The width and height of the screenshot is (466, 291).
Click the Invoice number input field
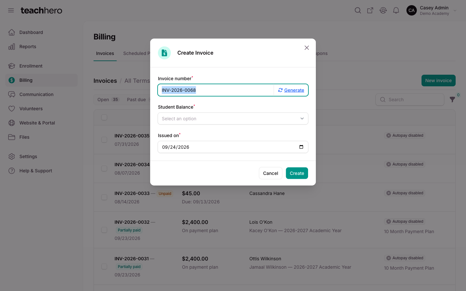tap(216, 90)
